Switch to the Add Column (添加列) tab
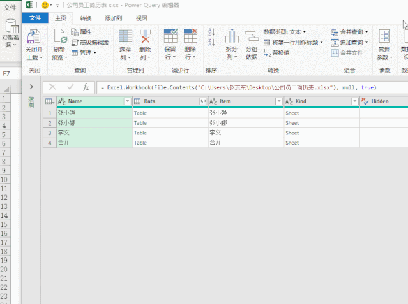The image size is (408, 304). pyautogui.click(x=114, y=18)
